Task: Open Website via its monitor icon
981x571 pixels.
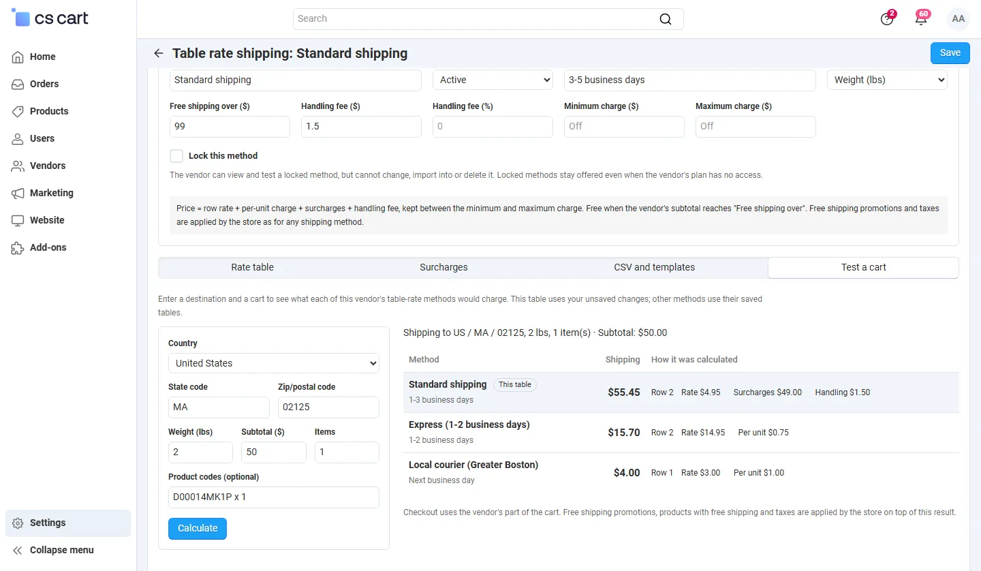Action: 18,220
